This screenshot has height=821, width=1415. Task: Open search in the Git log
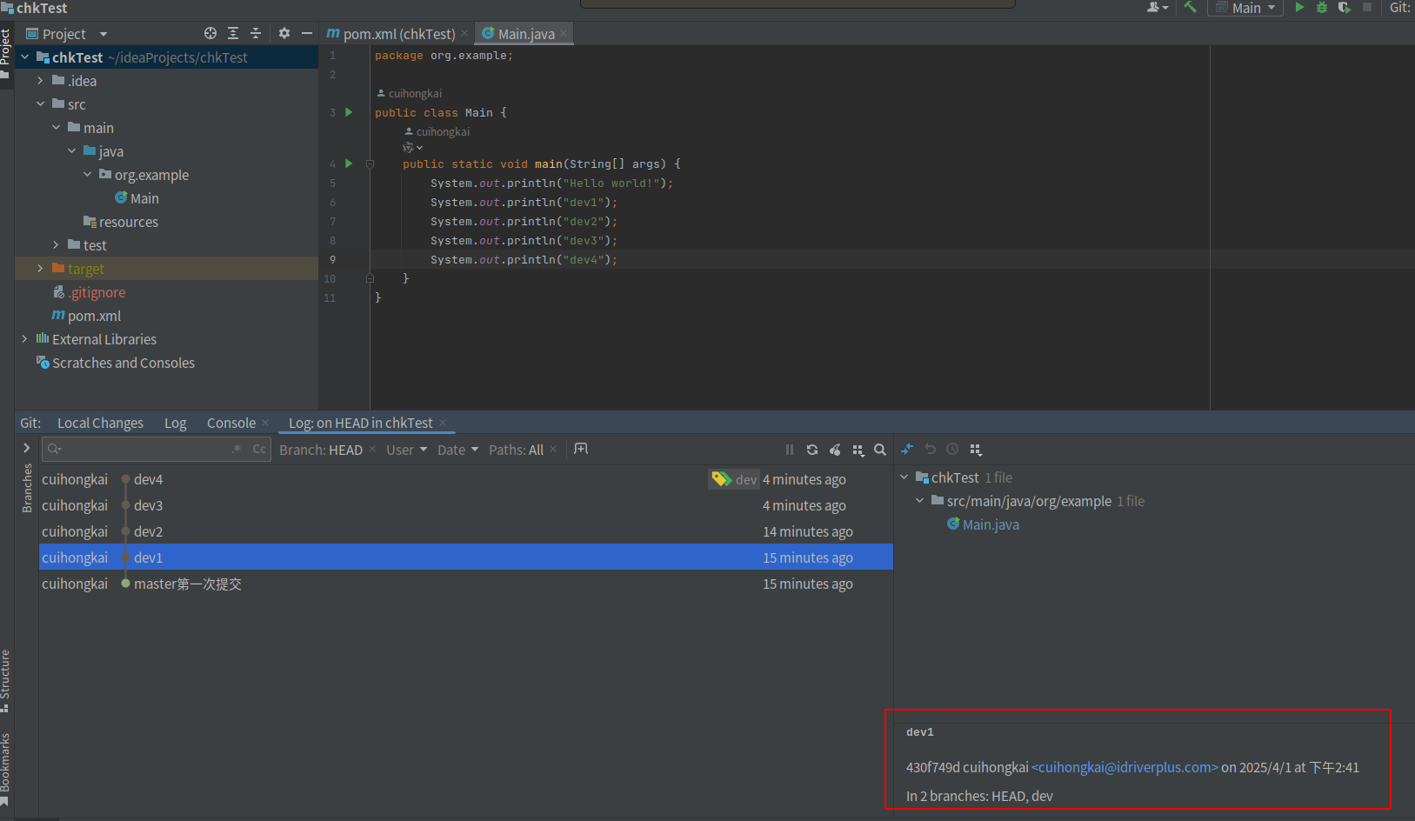tap(880, 450)
